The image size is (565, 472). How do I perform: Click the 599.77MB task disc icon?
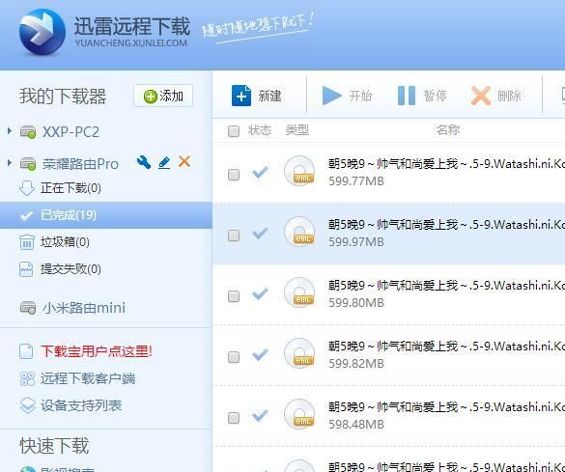[x=299, y=171]
